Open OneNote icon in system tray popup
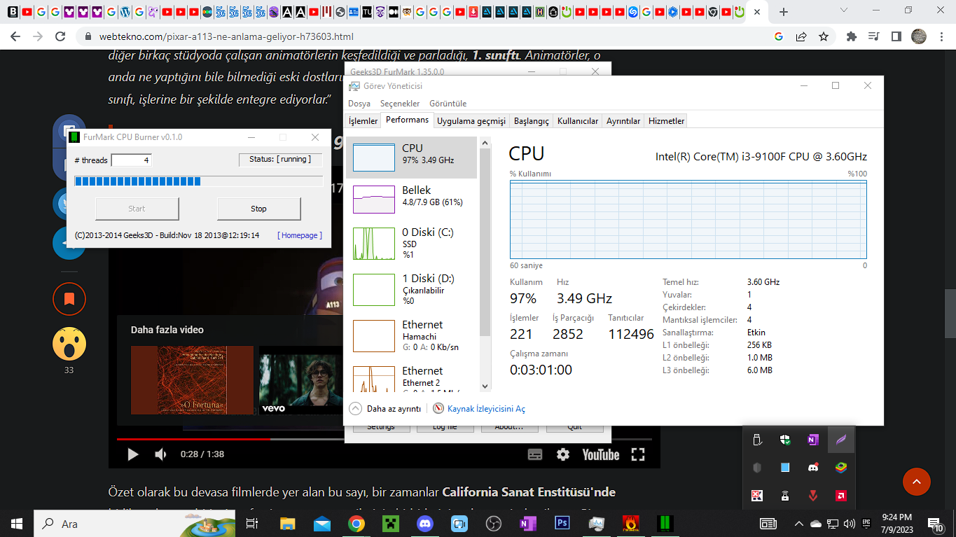956x537 pixels. 813,440
